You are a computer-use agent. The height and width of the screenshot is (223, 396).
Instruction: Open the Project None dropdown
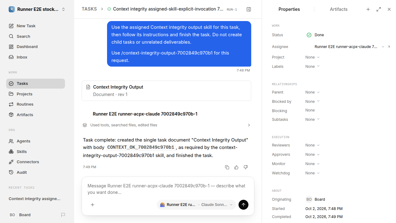[x=312, y=57]
